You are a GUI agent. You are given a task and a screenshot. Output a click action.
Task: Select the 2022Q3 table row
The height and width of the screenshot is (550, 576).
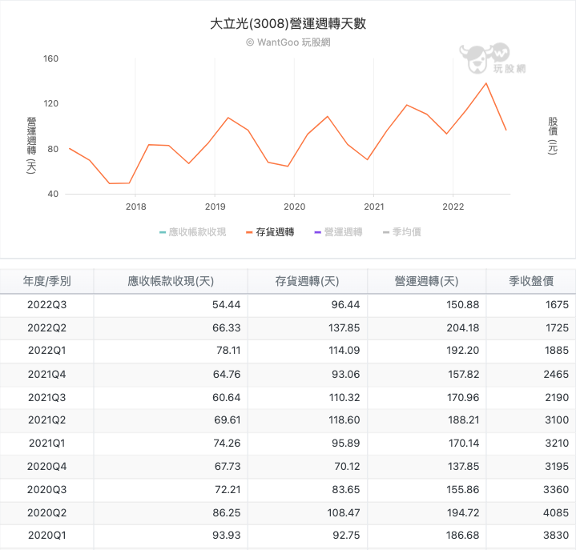point(288,305)
